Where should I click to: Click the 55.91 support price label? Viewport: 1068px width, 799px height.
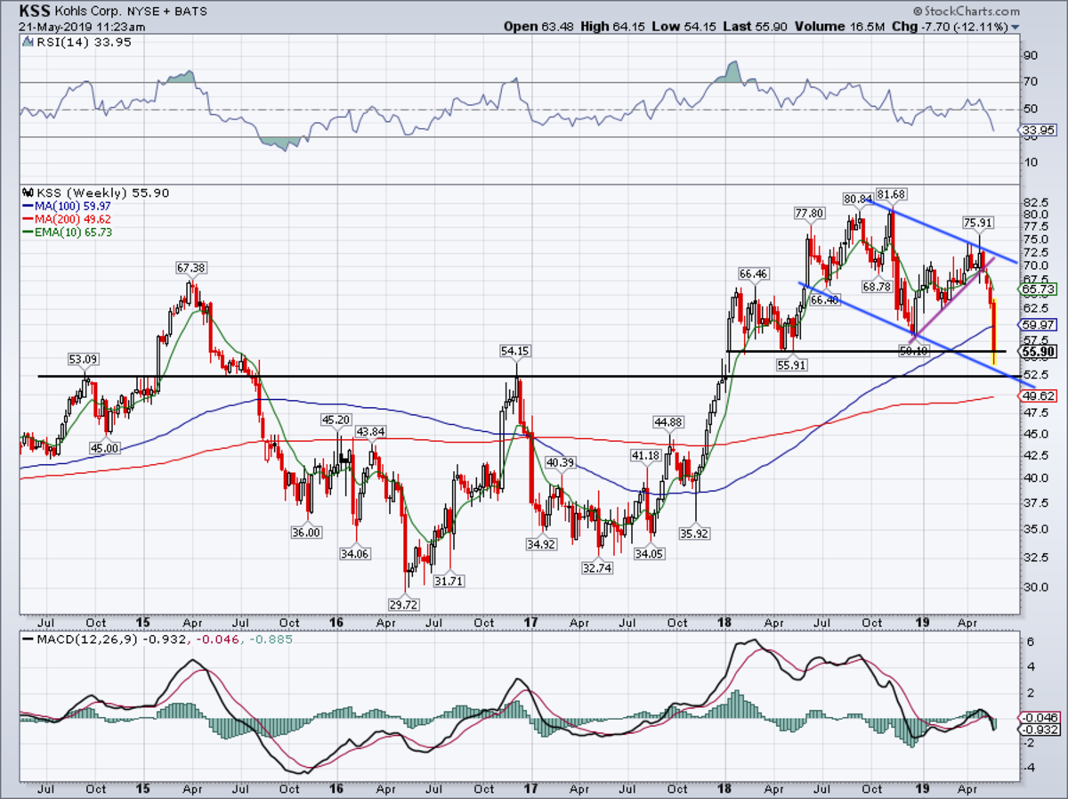pyautogui.click(x=790, y=365)
